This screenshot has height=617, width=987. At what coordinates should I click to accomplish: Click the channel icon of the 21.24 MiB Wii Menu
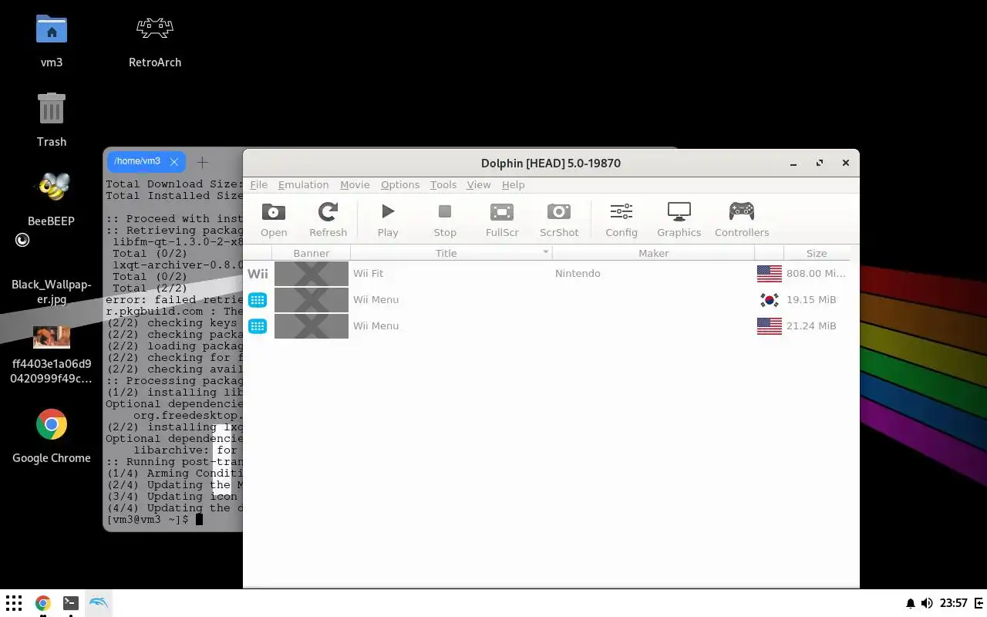click(x=258, y=326)
